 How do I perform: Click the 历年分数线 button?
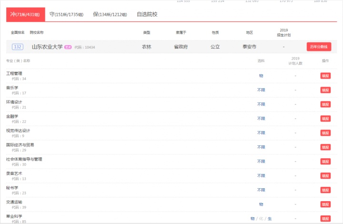coord(319,47)
